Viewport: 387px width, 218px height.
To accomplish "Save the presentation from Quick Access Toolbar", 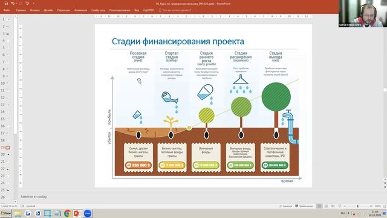I will pyautogui.click(x=6, y=4).
